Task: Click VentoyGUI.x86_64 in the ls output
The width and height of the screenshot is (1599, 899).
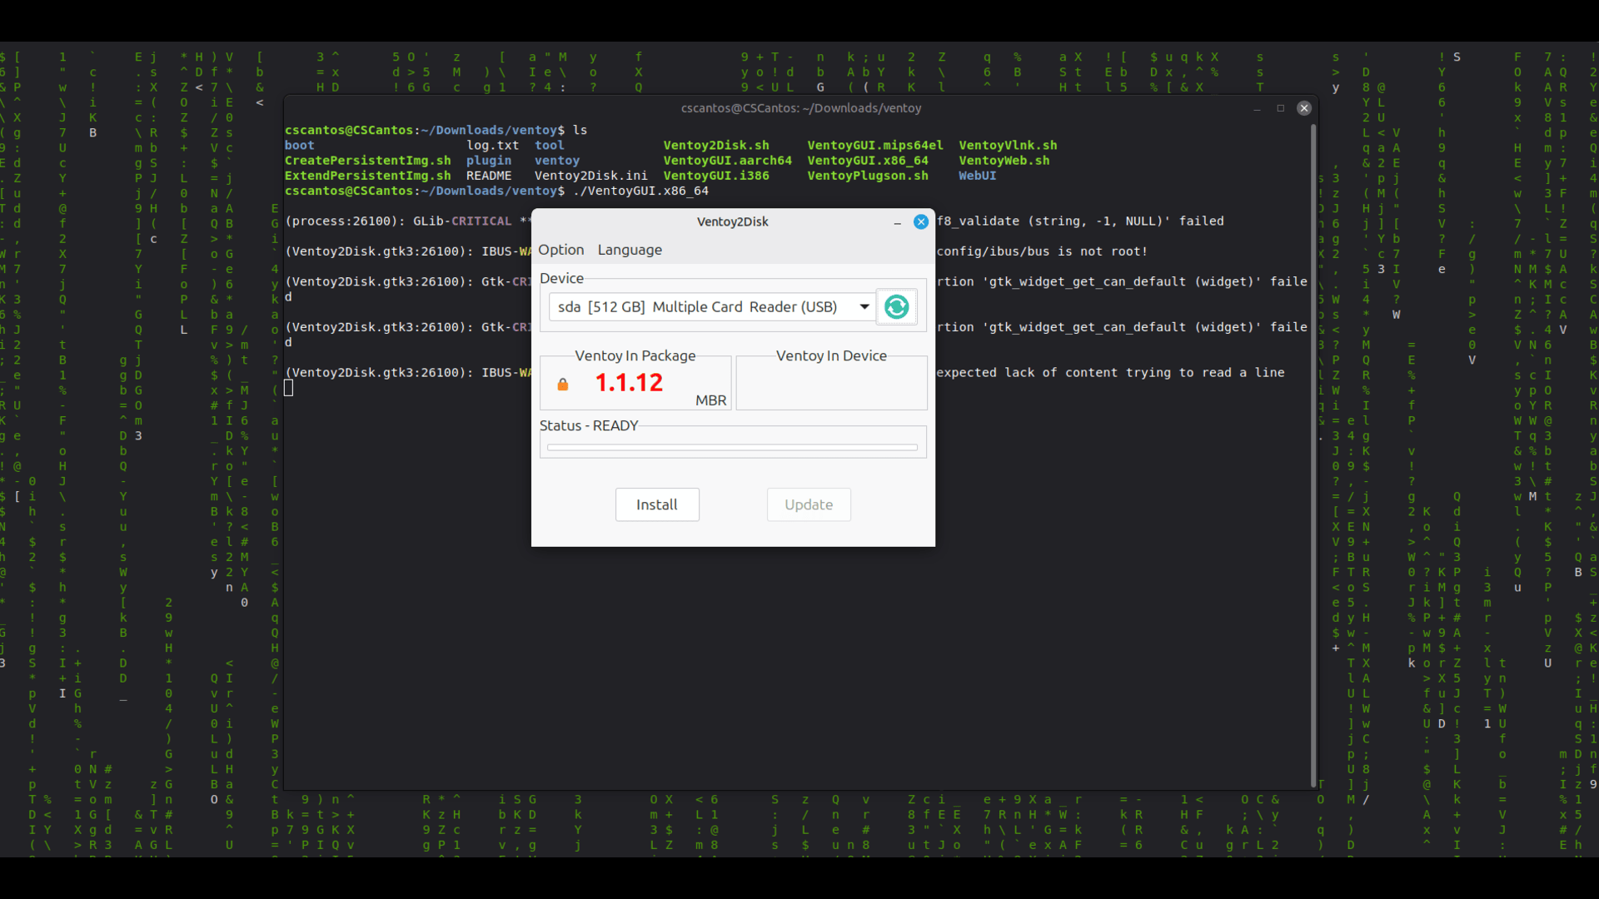Action: click(868, 161)
